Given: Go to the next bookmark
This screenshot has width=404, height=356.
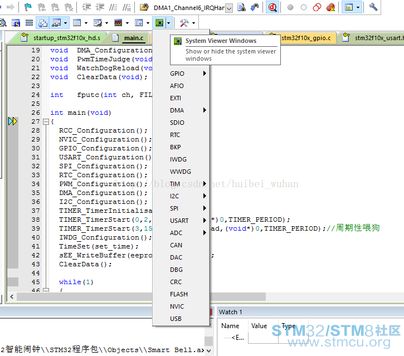Looking at the screenshot, I should pyautogui.click(x=55, y=7).
